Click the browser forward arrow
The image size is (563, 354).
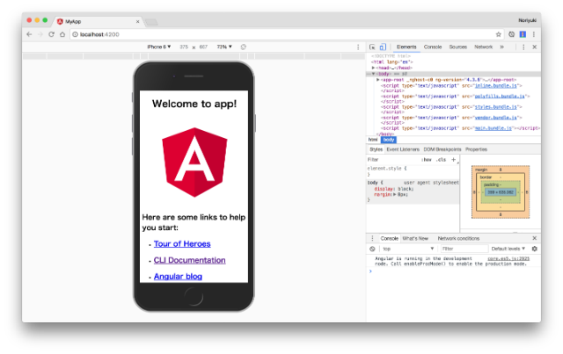click(x=40, y=34)
